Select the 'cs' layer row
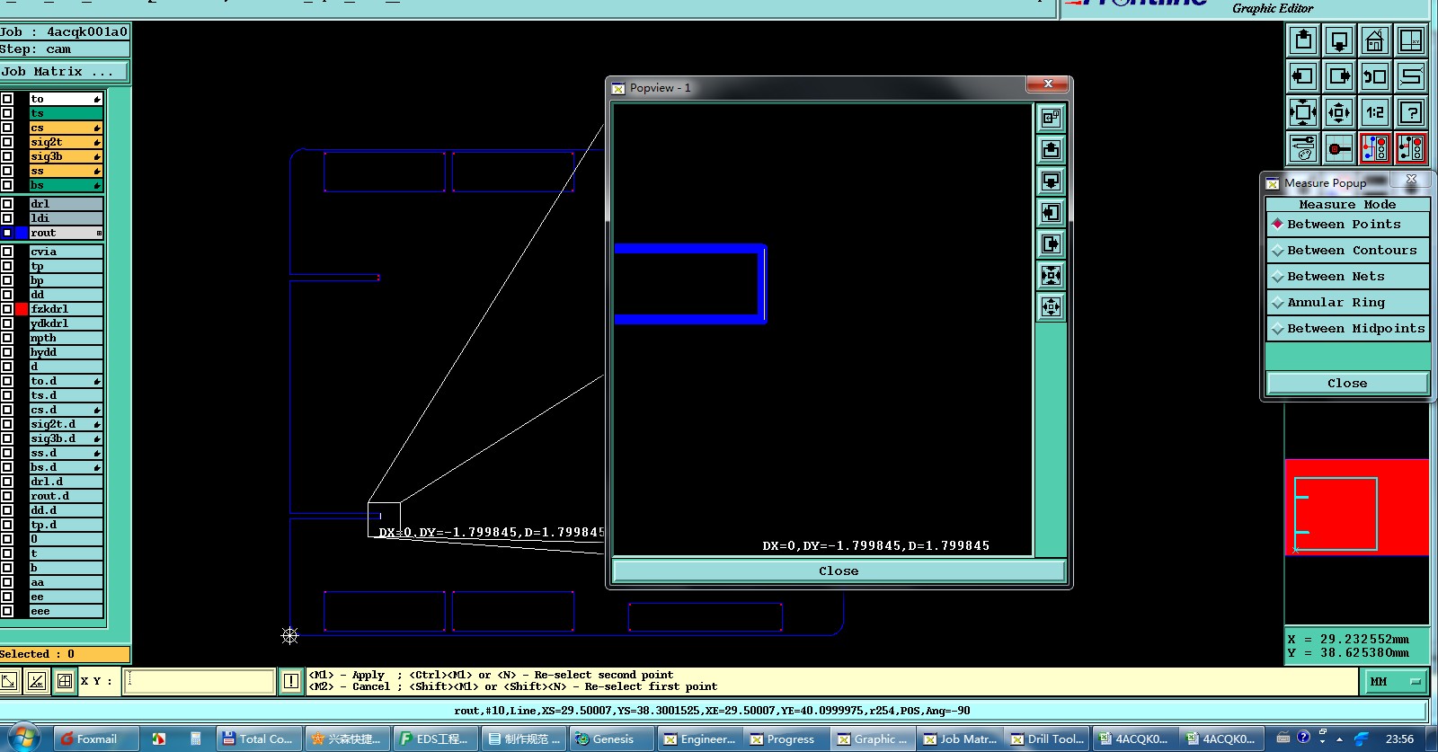Screen dimensions: 1438x752 pos(67,128)
